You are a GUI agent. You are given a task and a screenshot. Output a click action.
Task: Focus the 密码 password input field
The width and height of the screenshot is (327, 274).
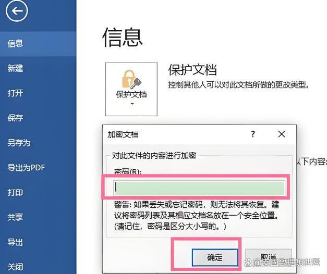(200, 189)
